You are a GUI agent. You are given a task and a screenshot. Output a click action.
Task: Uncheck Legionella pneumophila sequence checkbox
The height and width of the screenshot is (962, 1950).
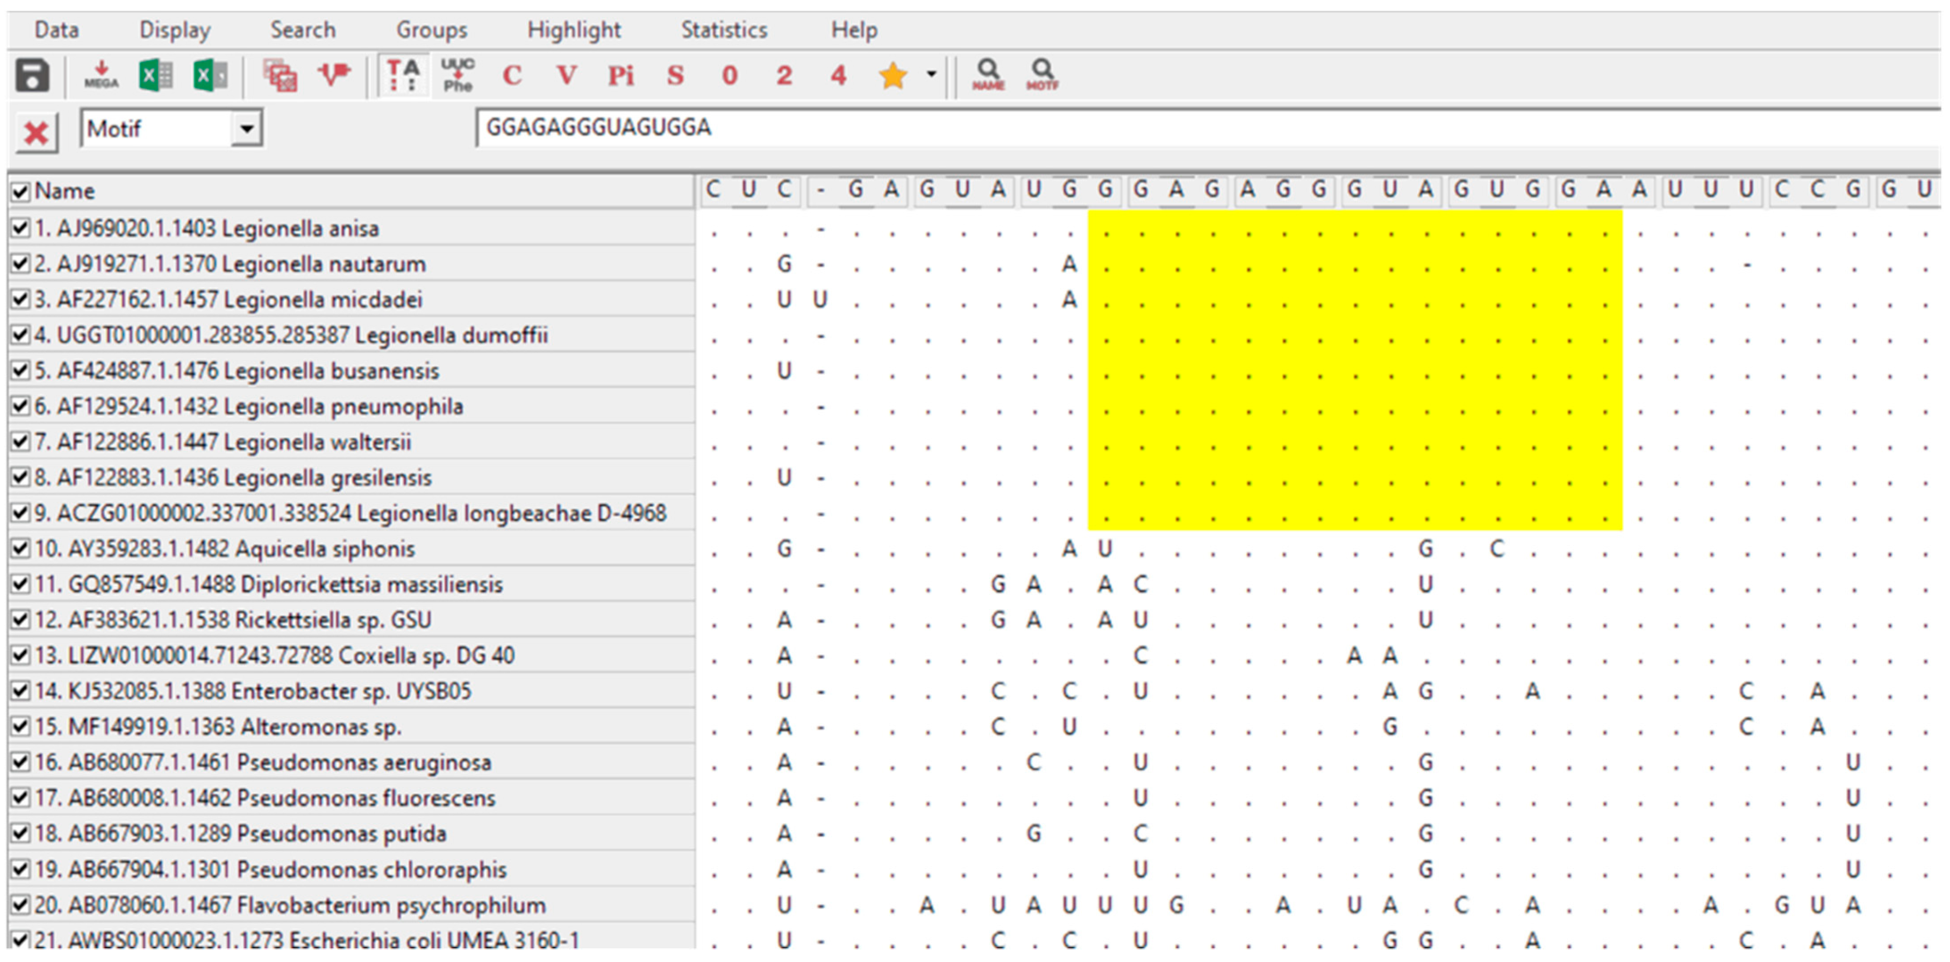pyautogui.click(x=21, y=406)
